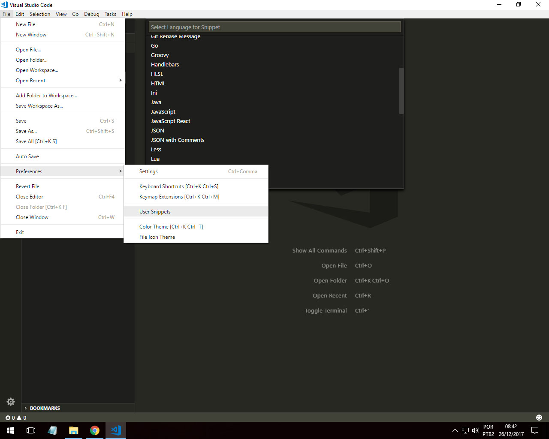This screenshot has width=549, height=439.
Task: Open Keyboard Shortcuts submenu entry
Action: (x=196, y=186)
